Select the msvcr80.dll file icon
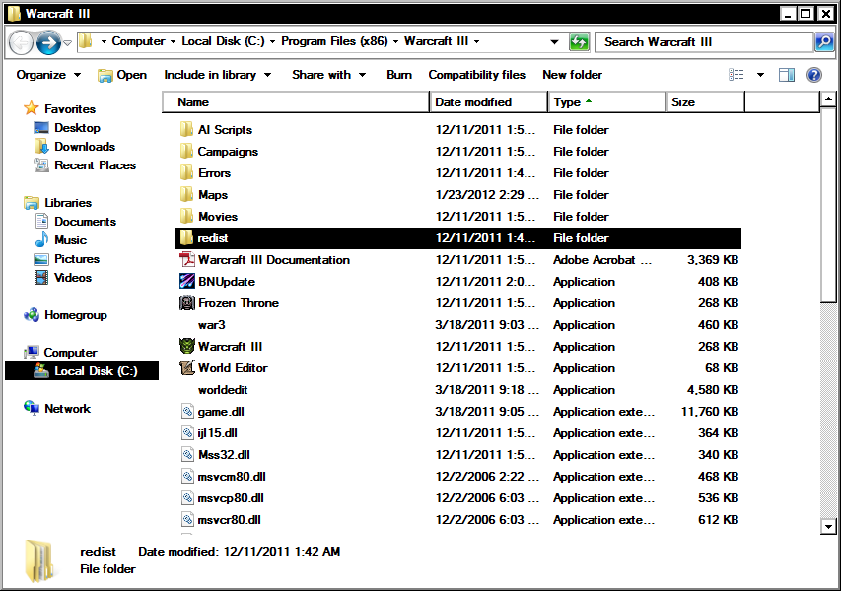Viewport: 841px width, 591px height. (x=187, y=520)
